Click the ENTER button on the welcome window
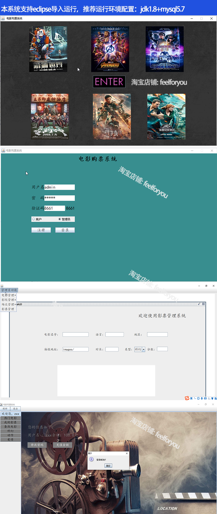The height and width of the screenshot is (514, 217). [109, 82]
